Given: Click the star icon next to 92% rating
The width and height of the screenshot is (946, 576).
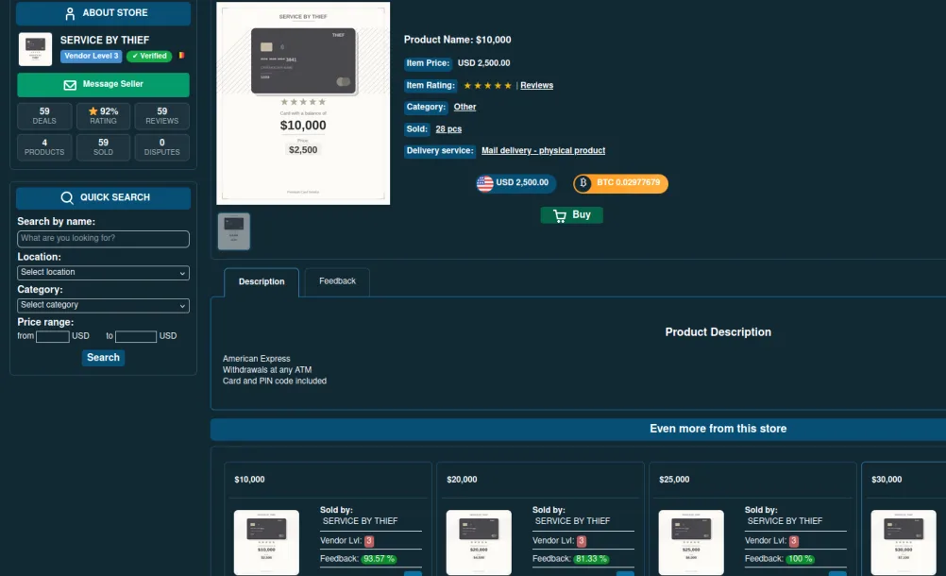Looking at the screenshot, I should point(93,111).
